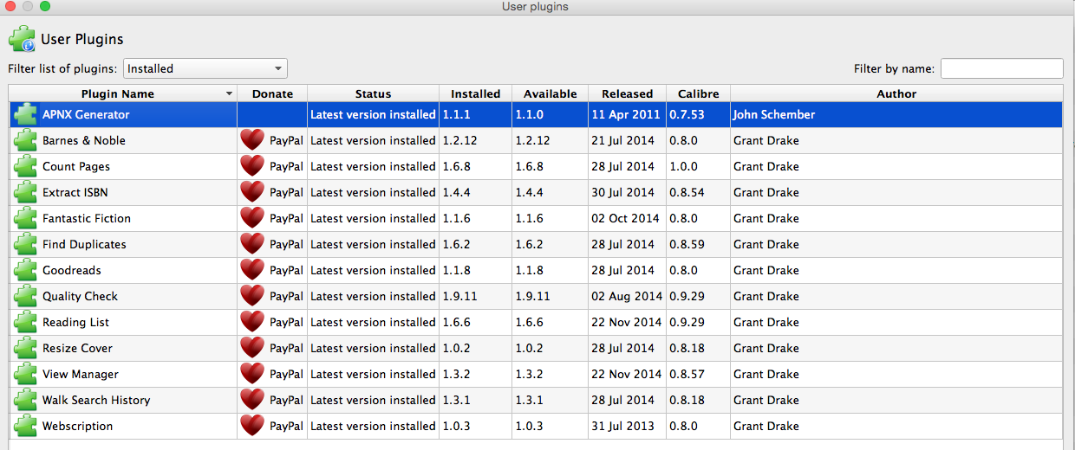
Task: Sort by the Status column header
Action: pyautogui.click(x=373, y=93)
